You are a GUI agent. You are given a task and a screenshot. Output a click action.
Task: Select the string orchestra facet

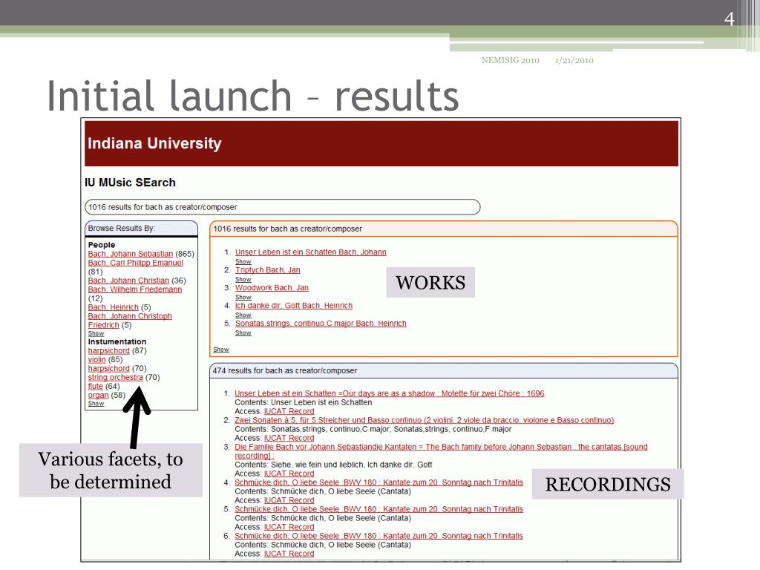coord(115,378)
